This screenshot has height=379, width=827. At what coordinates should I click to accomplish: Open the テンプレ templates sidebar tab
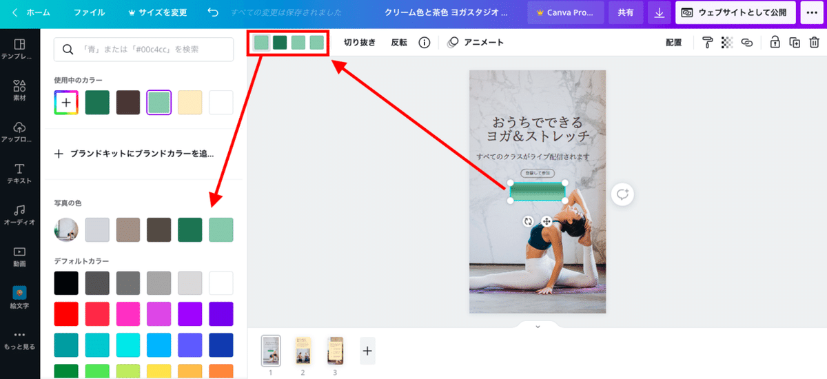[x=19, y=50]
